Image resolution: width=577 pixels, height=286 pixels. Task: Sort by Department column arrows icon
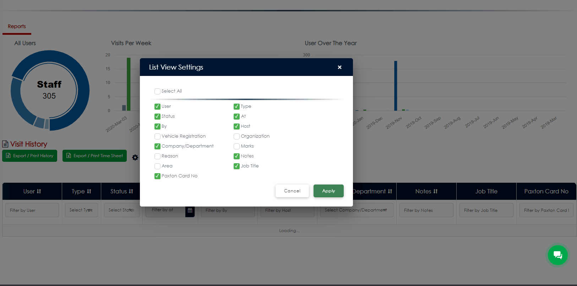click(x=390, y=191)
